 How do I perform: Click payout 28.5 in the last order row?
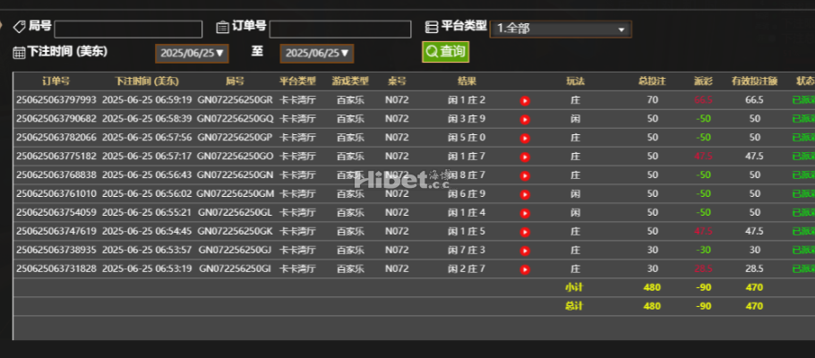[x=703, y=268]
